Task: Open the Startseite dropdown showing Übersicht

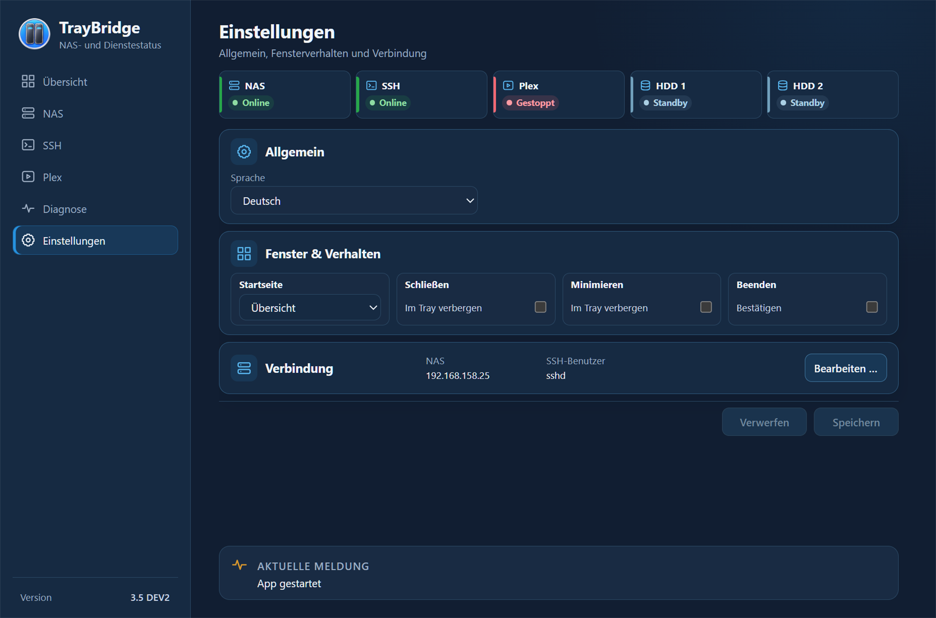Action: click(x=310, y=308)
